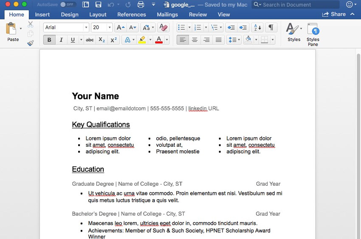Expand the Paste options arrow
This screenshot has height=239, width=361.
(21, 29)
